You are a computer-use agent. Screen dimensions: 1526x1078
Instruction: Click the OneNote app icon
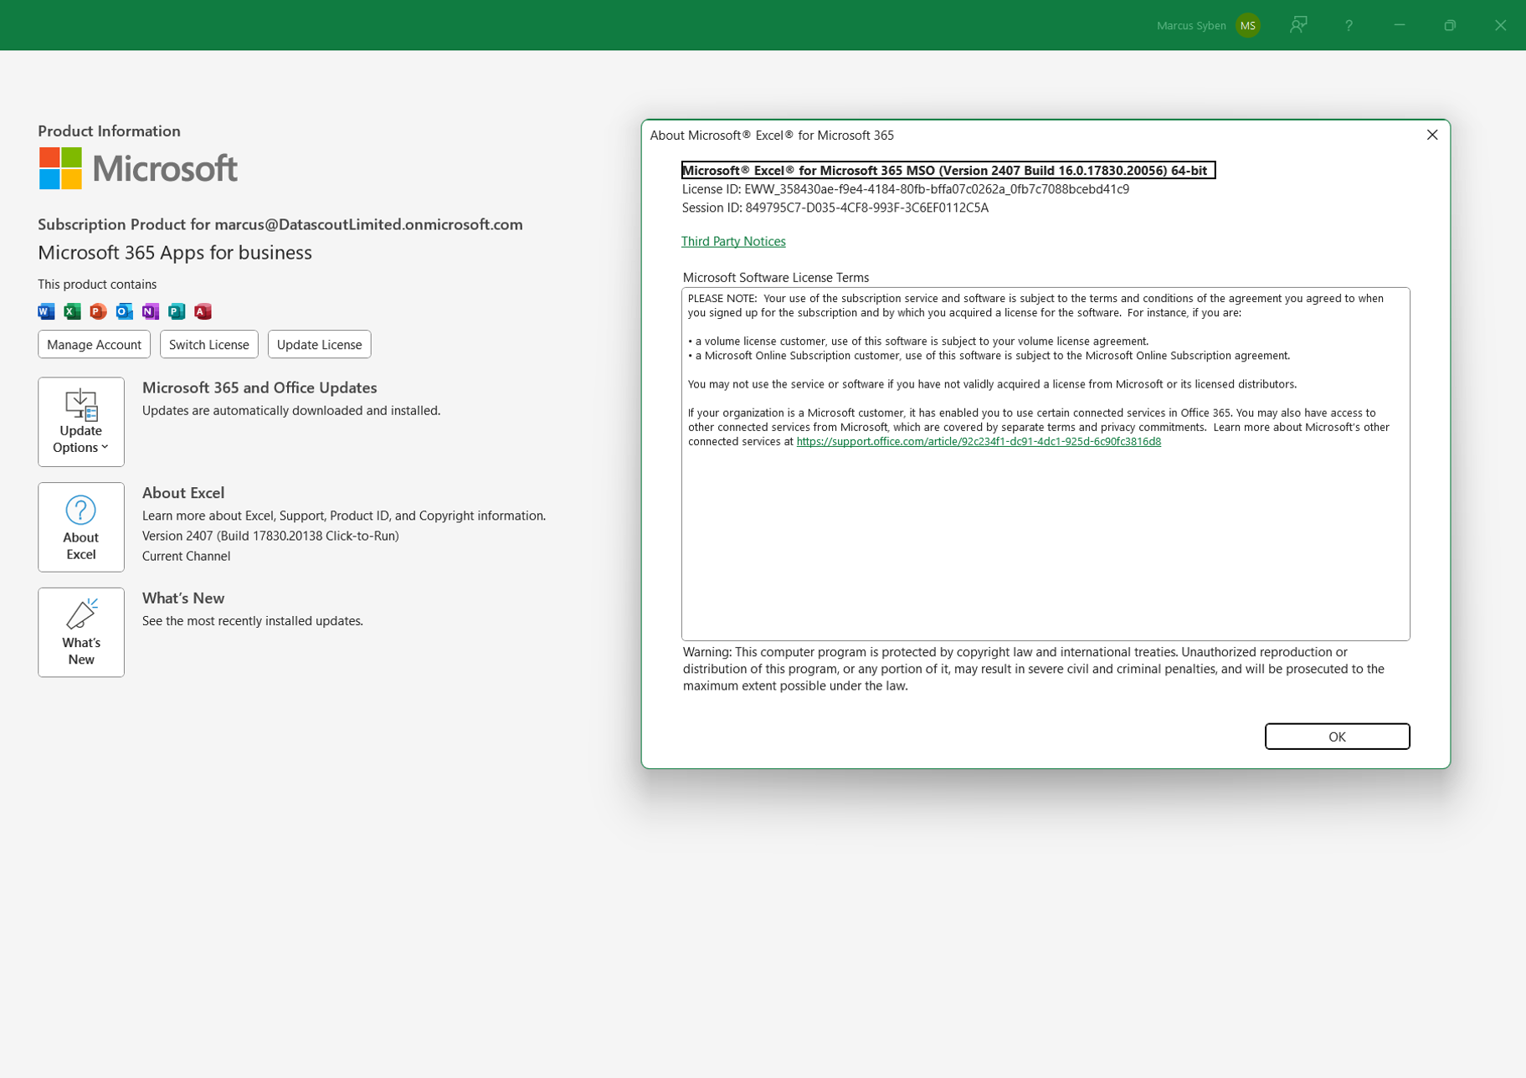coord(150,311)
